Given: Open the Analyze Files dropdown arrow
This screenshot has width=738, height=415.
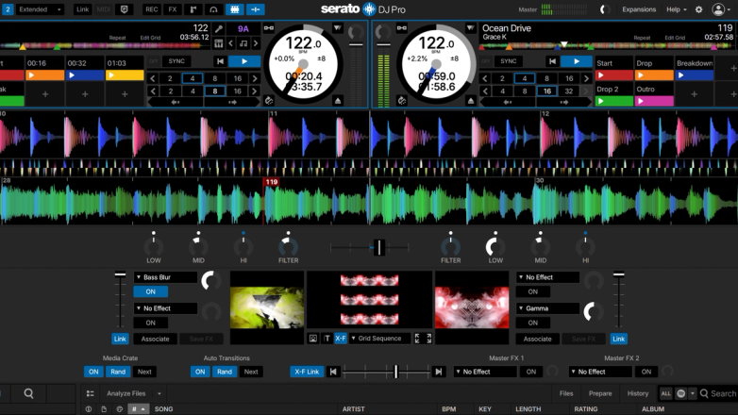Looking at the screenshot, I should 159,393.
